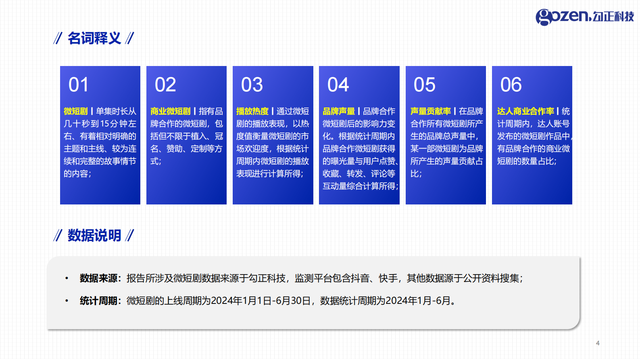Viewport: 640px width, 359px height.
Task: Select the 名词释义 section heading
Action: [94, 38]
